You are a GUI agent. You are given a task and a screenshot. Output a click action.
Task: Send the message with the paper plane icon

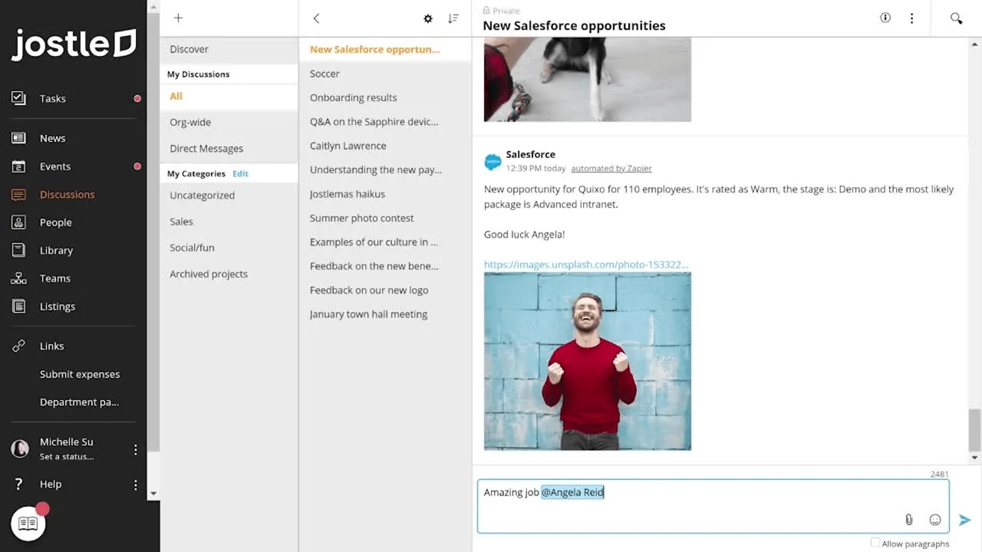pos(964,520)
